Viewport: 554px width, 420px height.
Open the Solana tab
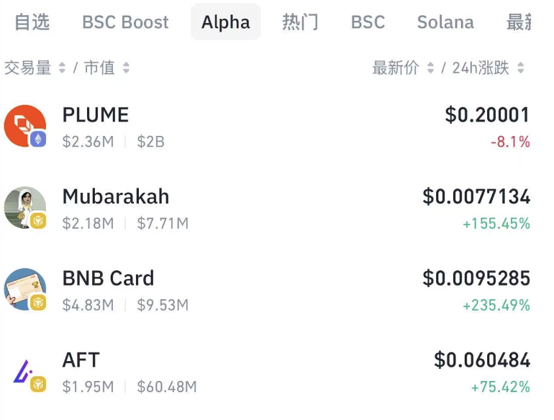pos(445,22)
